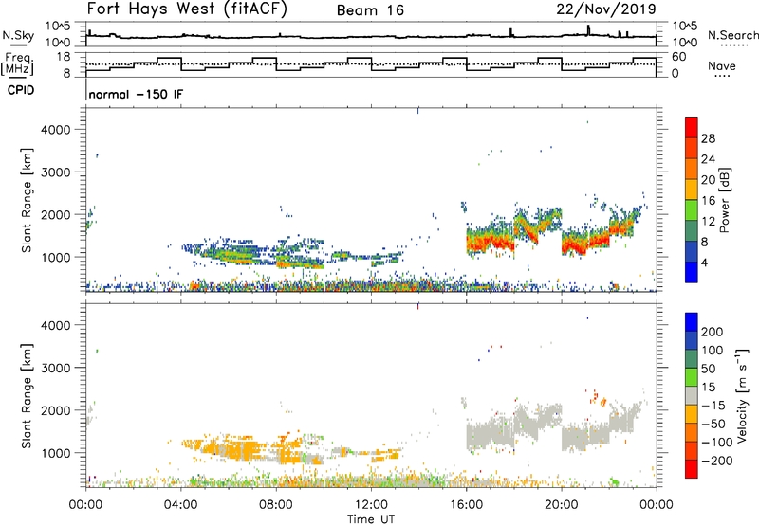Click the '04:00' time tick label
This screenshot has width=759, height=525.
click(x=181, y=505)
